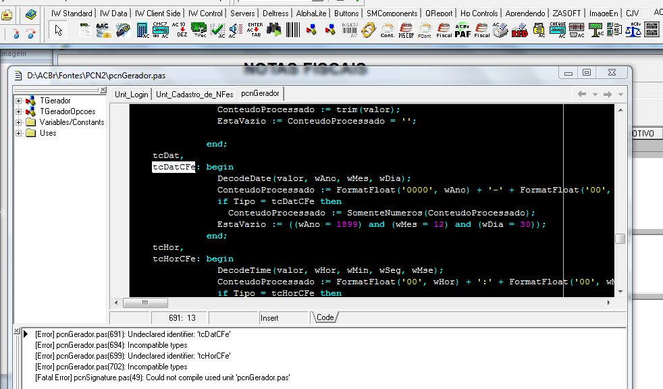Select the pcnGerador.pas(702) Incompatible types error

111,367
